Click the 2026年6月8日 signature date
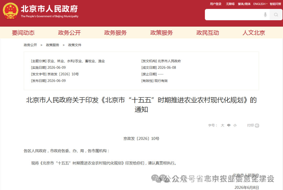The height and width of the screenshot is (190, 283). [247, 187]
